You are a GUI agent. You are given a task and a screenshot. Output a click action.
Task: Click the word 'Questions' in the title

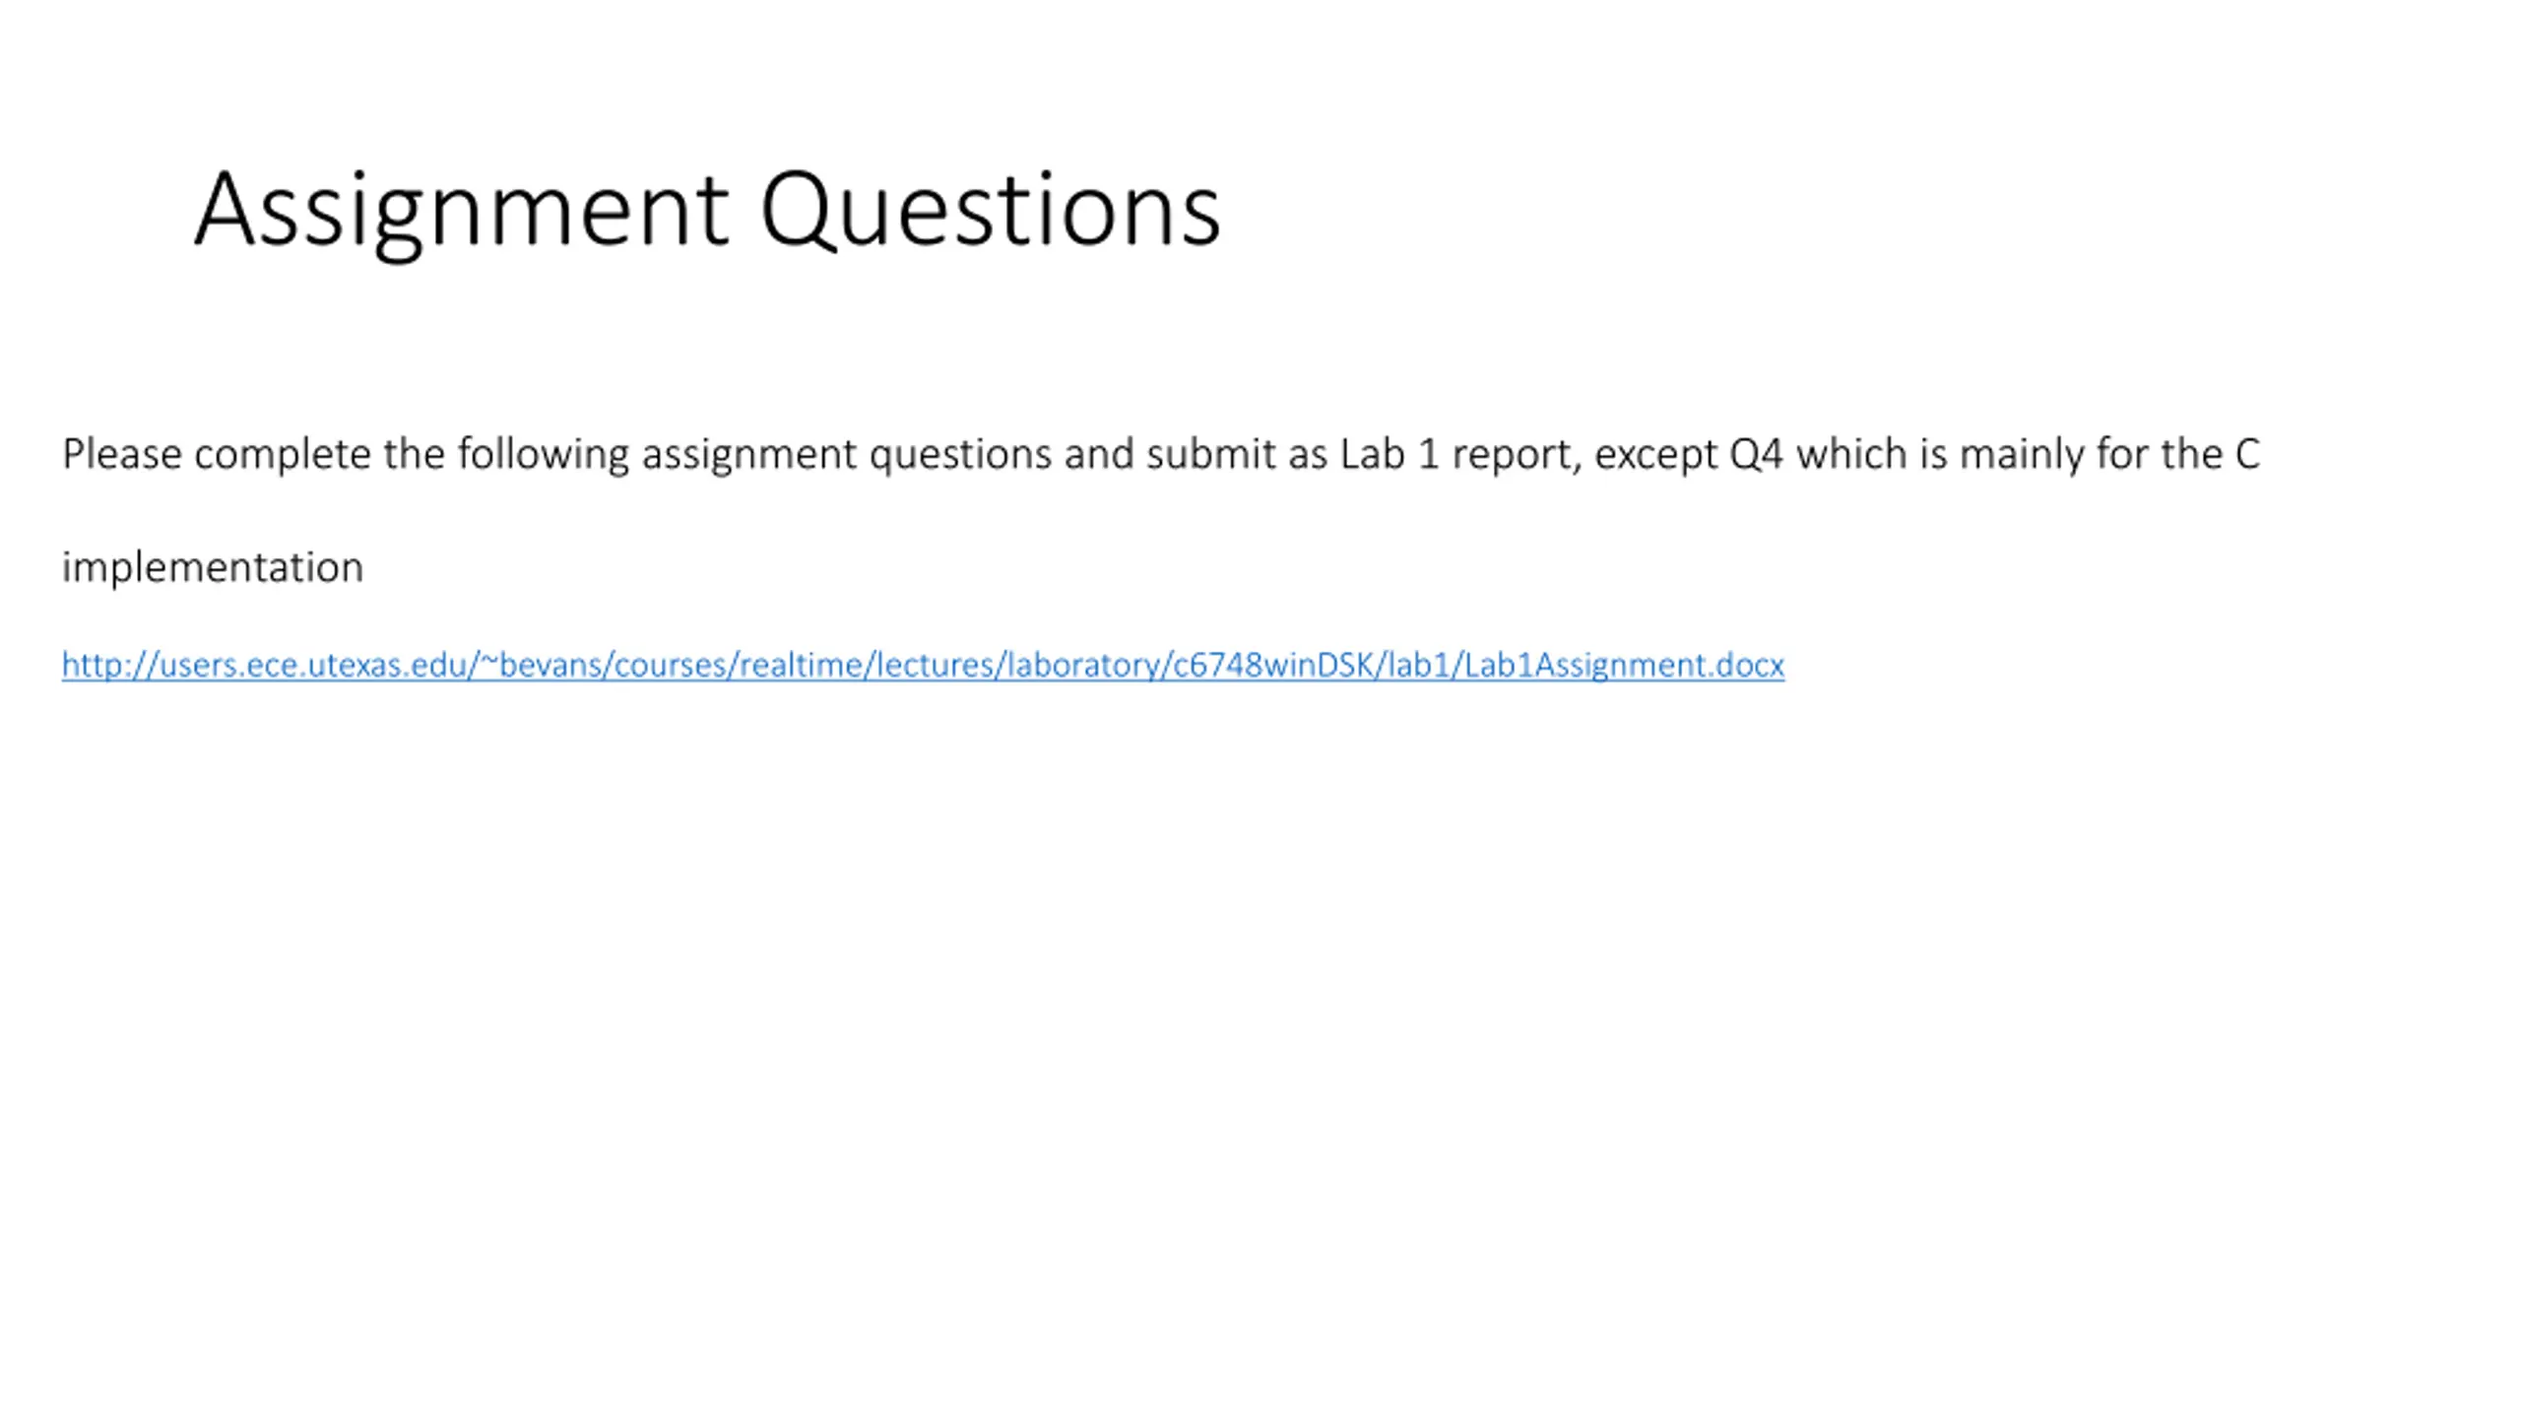(991, 209)
